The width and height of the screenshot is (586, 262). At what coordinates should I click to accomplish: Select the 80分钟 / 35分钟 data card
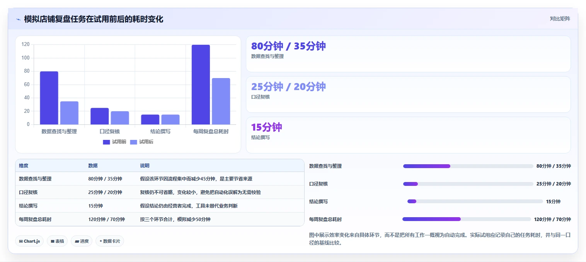[408, 54]
